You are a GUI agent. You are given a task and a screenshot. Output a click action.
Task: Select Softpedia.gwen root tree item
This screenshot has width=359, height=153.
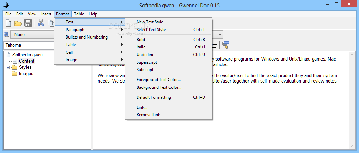click(x=28, y=55)
